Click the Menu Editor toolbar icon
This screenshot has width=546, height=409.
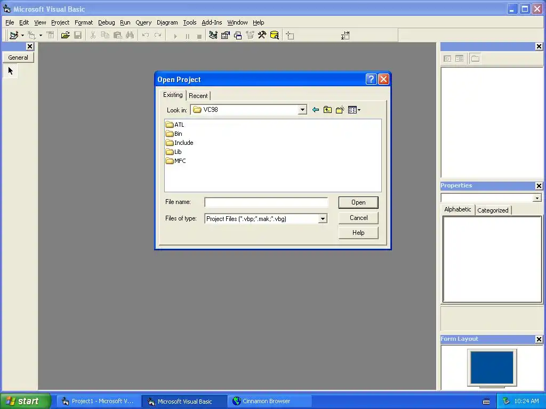(51, 35)
